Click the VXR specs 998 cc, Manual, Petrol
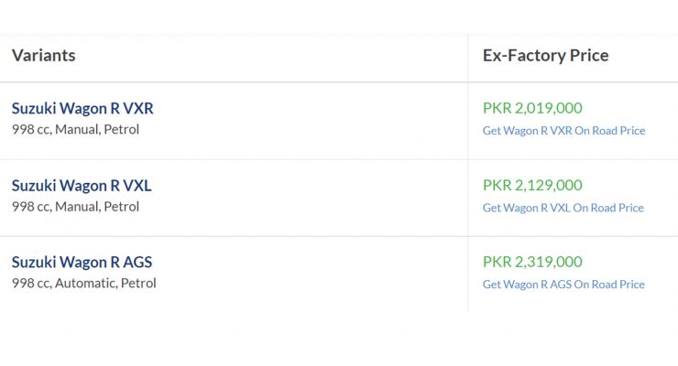 pyautogui.click(x=76, y=130)
